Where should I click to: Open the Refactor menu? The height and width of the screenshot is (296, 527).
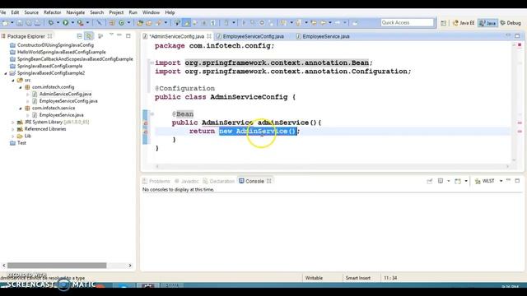(53, 12)
